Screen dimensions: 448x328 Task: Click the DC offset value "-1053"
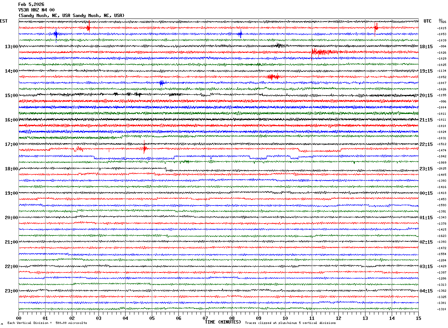click(x=442, y=34)
